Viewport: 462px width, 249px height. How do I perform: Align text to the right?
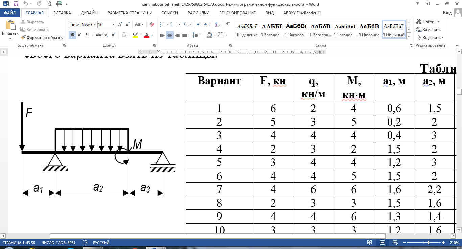point(177,35)
